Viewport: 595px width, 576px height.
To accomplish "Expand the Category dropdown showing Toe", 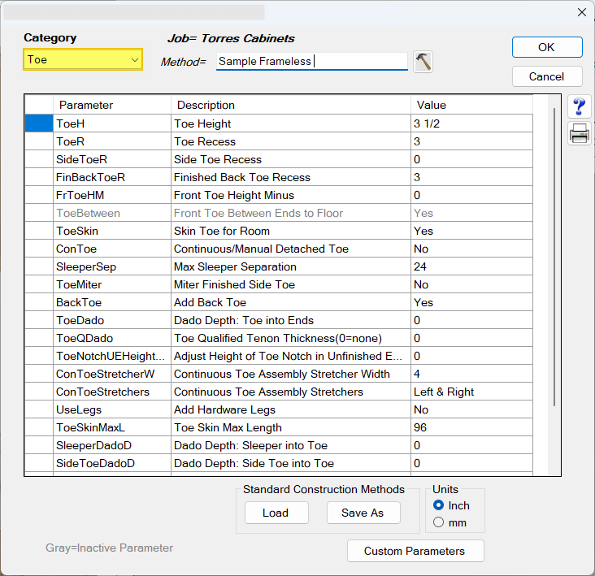I will tap(83, 60).
